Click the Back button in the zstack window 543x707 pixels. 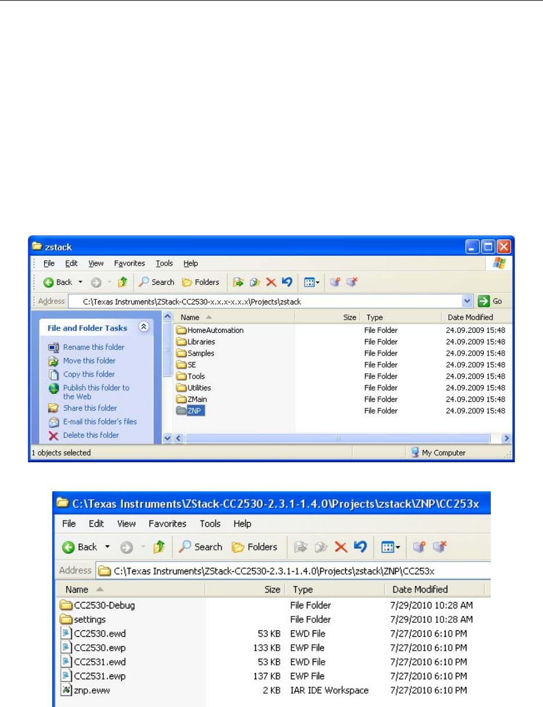(x=58, y=282)
